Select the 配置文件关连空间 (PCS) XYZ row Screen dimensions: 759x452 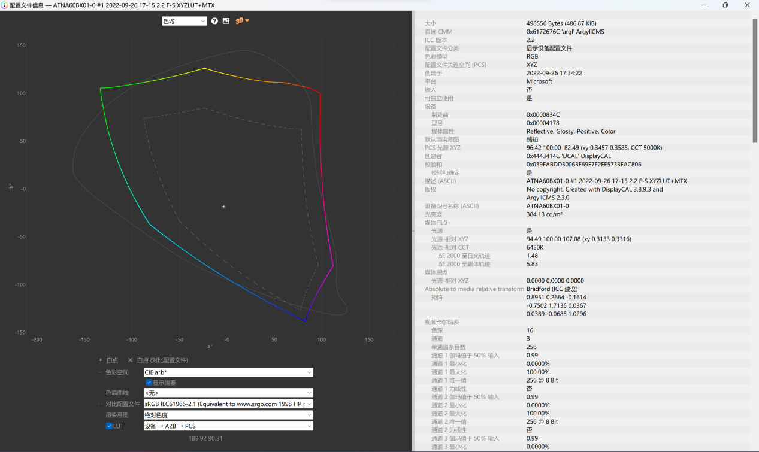coord(582,65)
